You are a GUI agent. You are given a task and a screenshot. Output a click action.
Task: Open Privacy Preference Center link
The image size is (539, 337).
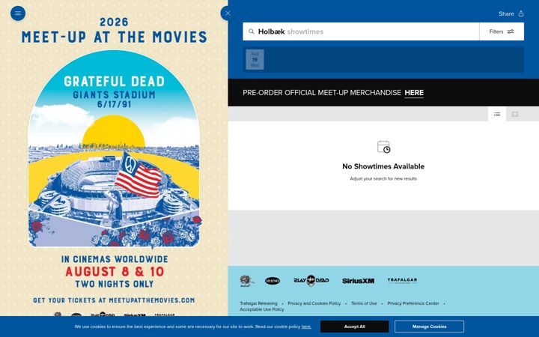[x=413, y=303]
